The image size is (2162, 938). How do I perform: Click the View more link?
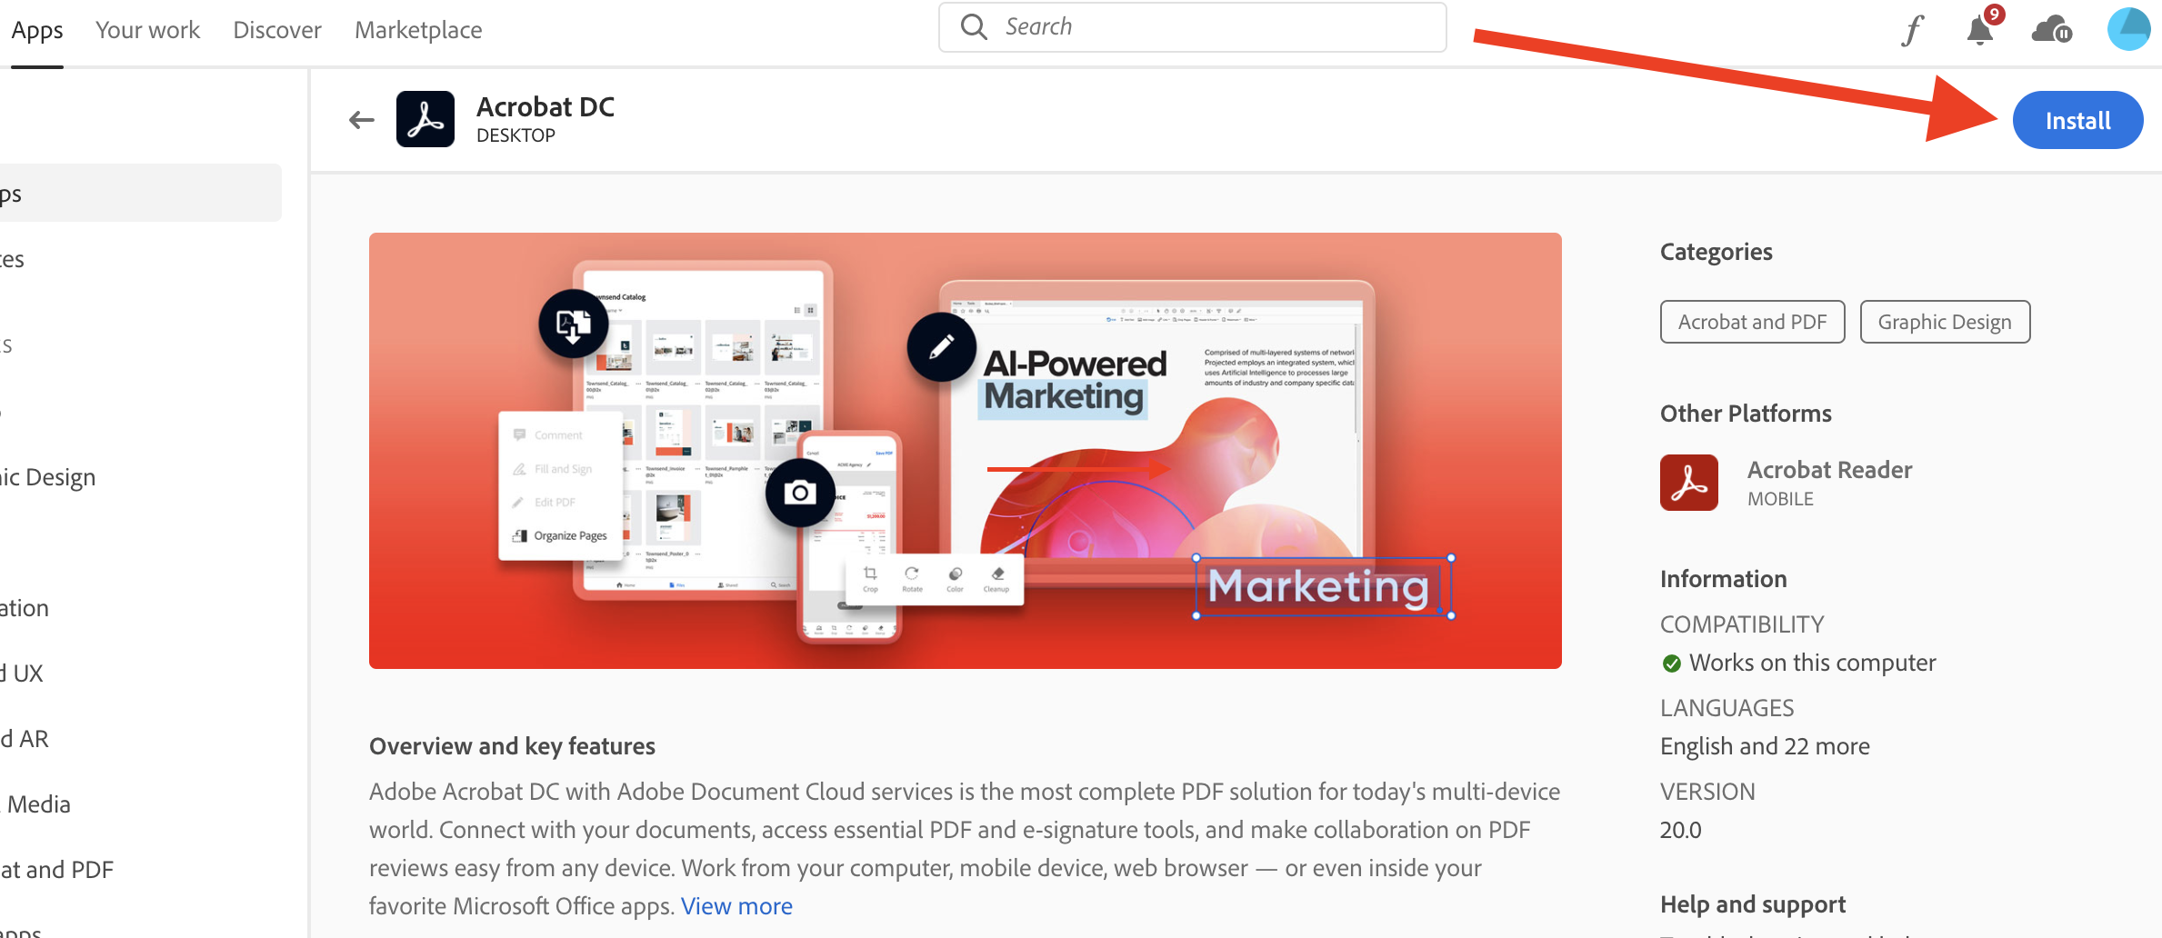tap(736, 906)
